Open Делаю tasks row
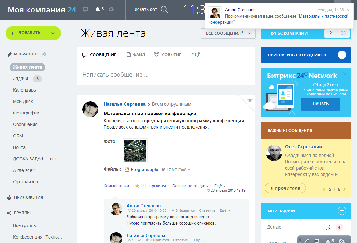Viewport: 357px width, 243px height. coord(306,227)
